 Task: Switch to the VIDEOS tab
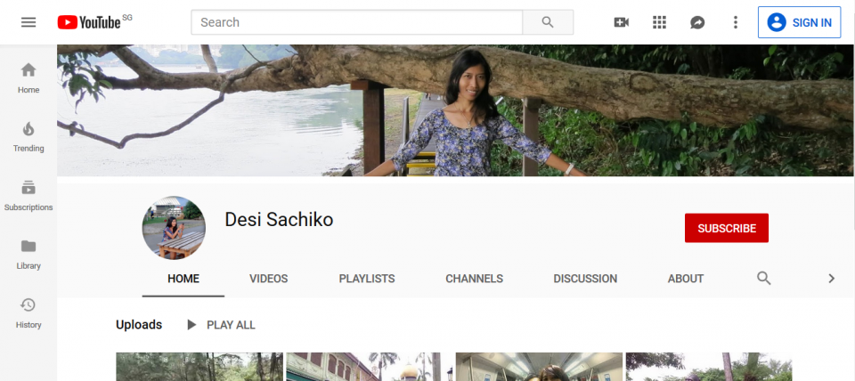pos(269,279)
